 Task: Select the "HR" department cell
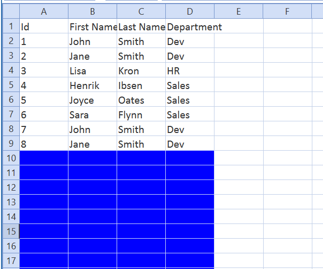tap(190, 71)
